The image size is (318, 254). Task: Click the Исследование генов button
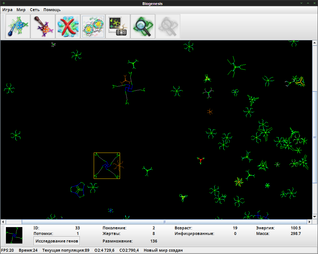(57, 241)
